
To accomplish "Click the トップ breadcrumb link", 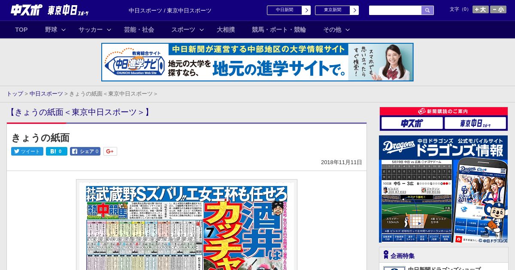I will 15,93.
